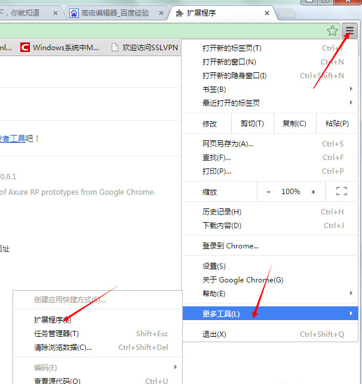Switch to the 扩展程序 tab

click(223, 13)
